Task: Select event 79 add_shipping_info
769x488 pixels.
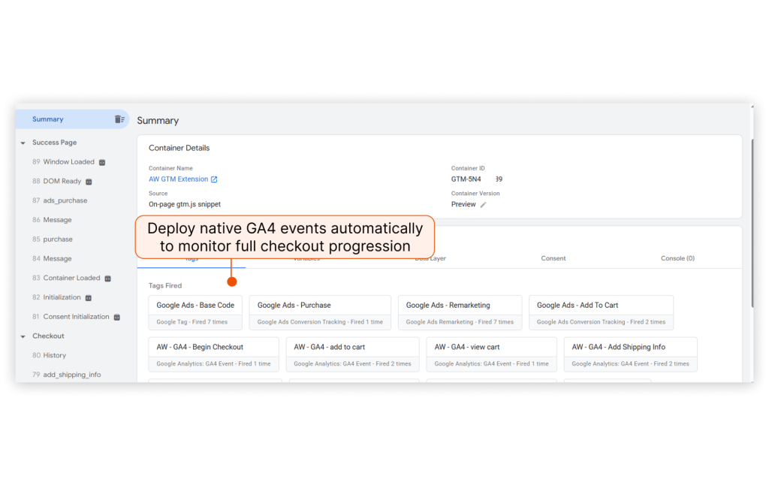Action: (67, 375)
